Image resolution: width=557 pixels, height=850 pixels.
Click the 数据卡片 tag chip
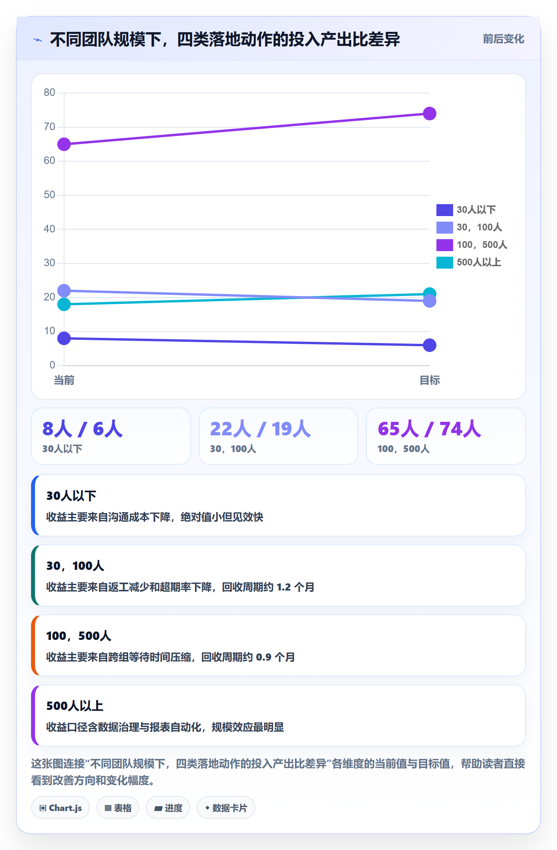point(226,808)
